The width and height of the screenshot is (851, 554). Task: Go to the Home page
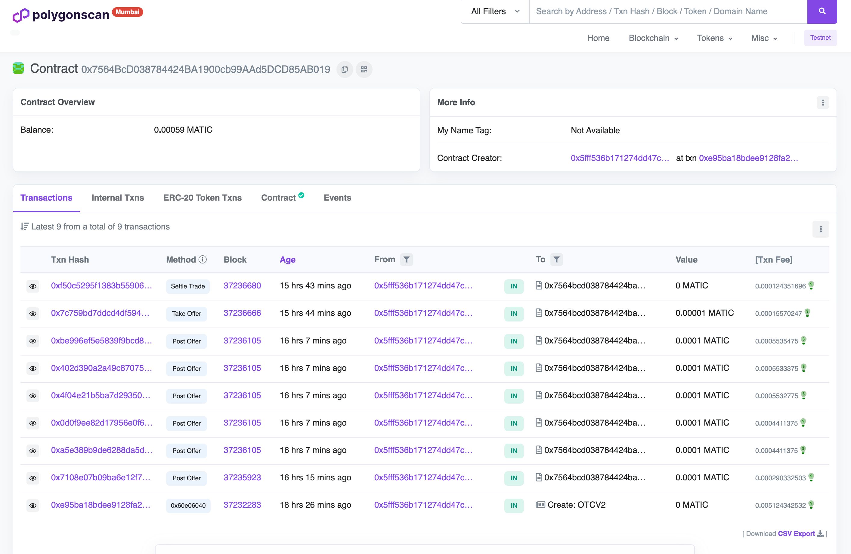point(598,38)
